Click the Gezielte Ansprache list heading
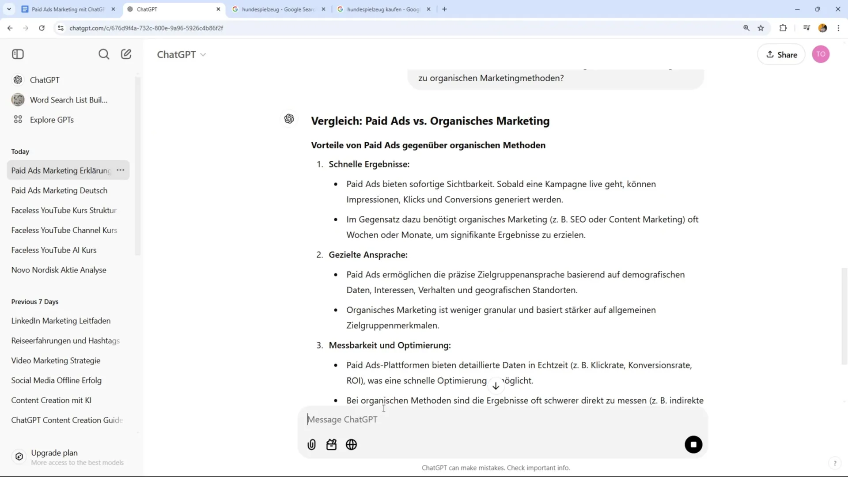 (x=368, y=255)
